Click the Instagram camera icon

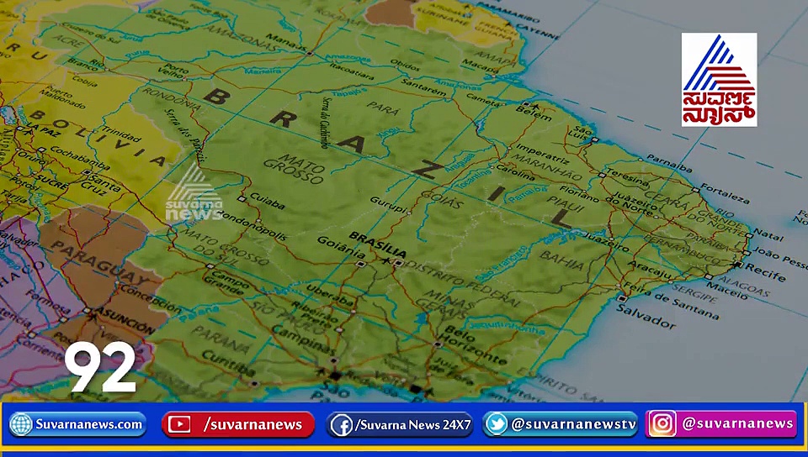coord(662,423)
